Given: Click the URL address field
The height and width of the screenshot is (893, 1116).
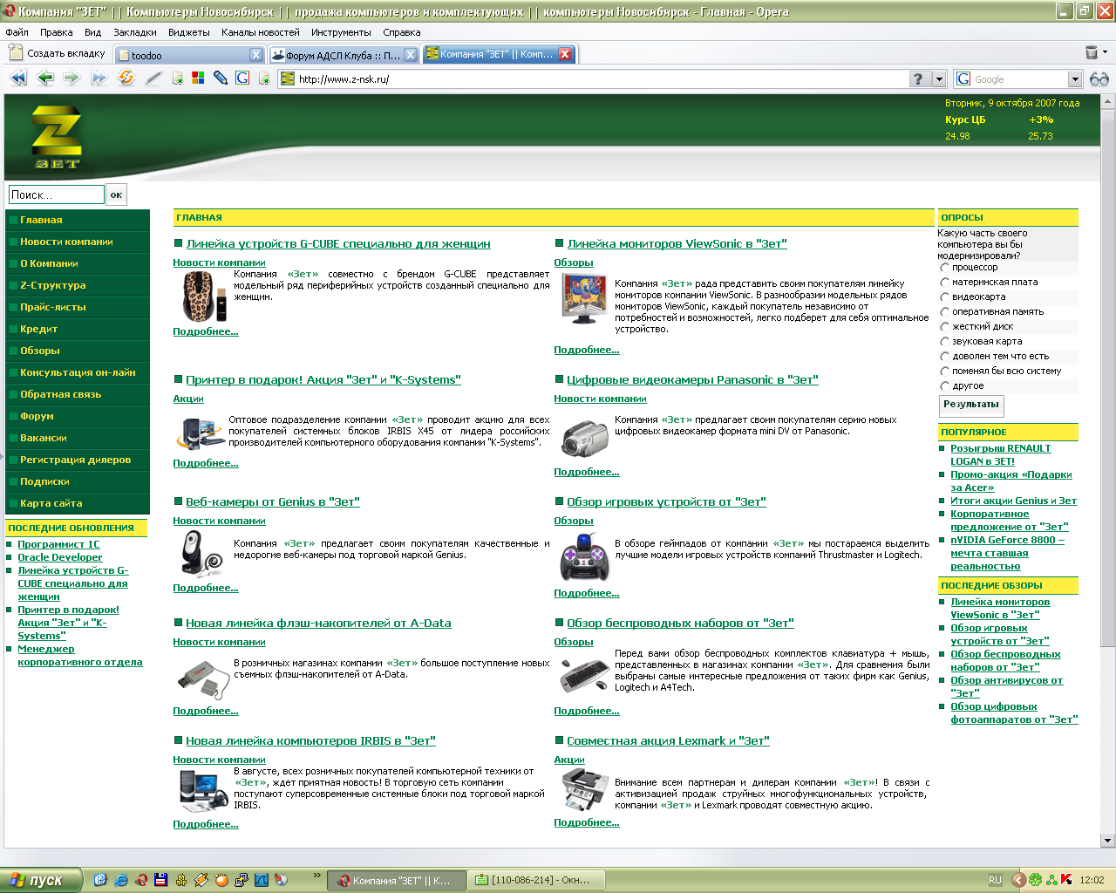Looking at the screenshot, I should click(x=602, y=78).
